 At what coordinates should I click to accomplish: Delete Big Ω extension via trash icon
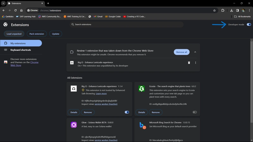point(189,62)
